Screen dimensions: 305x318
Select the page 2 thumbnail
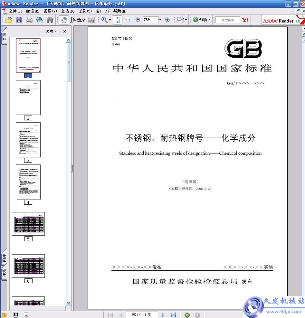click(x=28, y=98)
